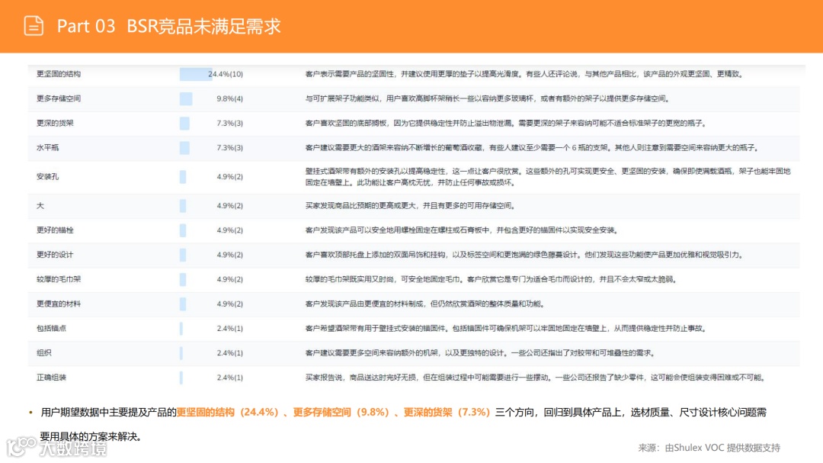Click the description starting '与可扩展架子功能类似'
The height and width of the screenshot is (463, 823).
click(488, 99)
